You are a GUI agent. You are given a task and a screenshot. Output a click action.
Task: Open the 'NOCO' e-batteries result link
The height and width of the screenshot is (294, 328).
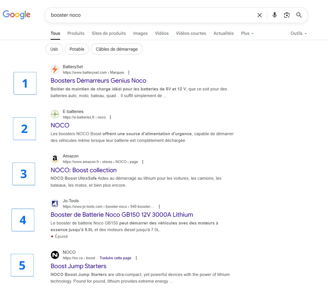pos(60,125)
